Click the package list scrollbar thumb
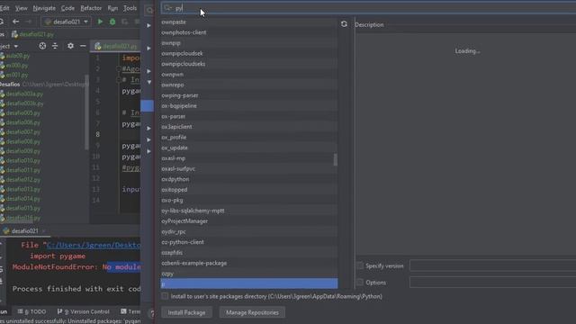 pyautogui.click(x=335, y=160)
